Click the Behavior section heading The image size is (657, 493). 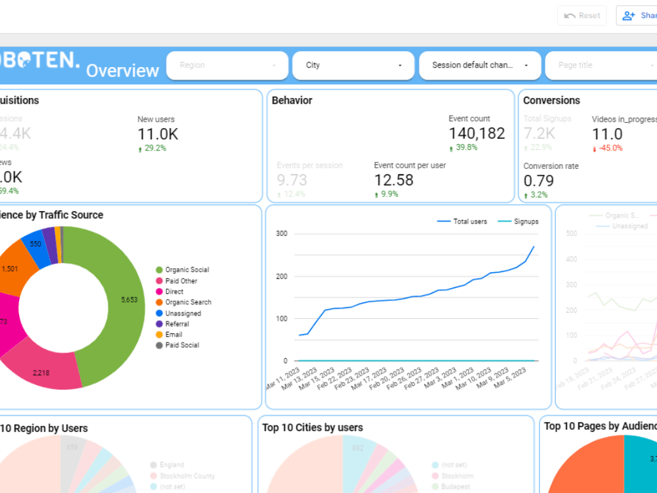292,101
